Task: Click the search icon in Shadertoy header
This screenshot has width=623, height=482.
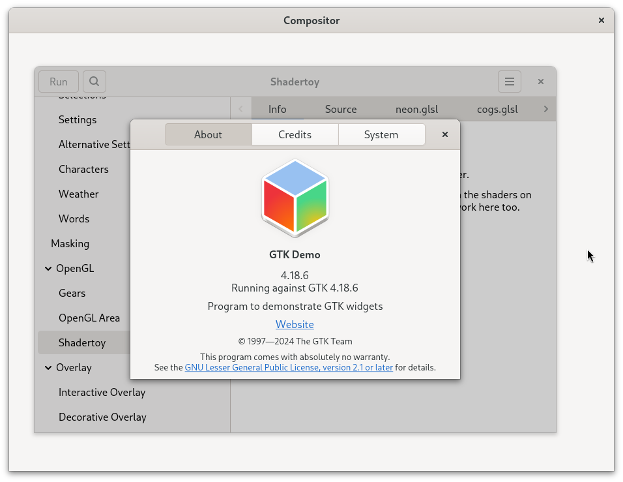Action: (x=94, y=82)
